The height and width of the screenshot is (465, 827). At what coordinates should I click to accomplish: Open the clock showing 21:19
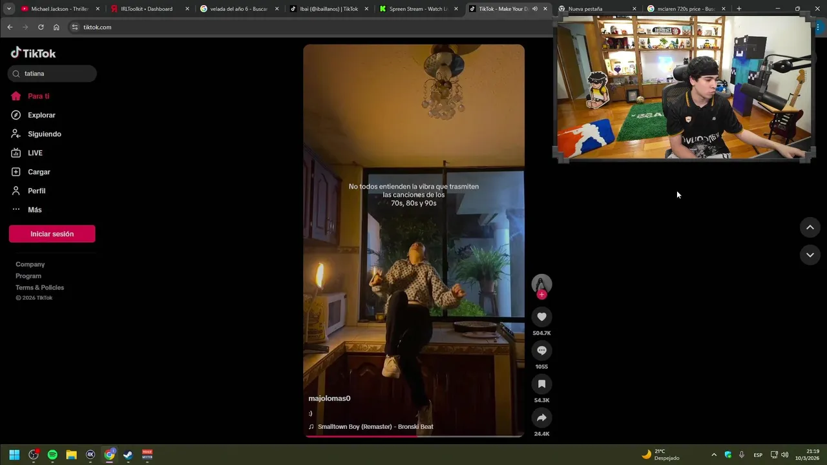(807, 455)
